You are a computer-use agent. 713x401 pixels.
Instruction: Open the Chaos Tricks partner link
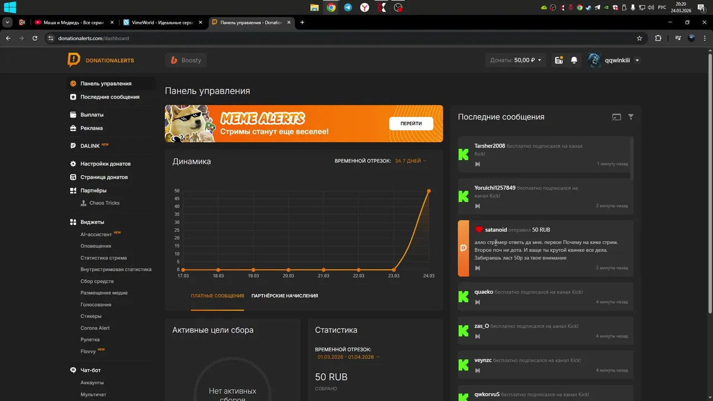(x=104, y=203)
